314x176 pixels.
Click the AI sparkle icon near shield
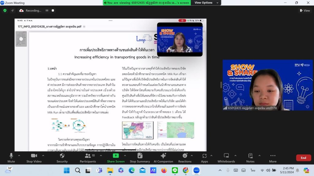point(12,10)
